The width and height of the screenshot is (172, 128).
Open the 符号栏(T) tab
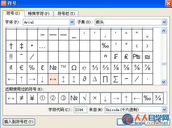pos(66,14)
